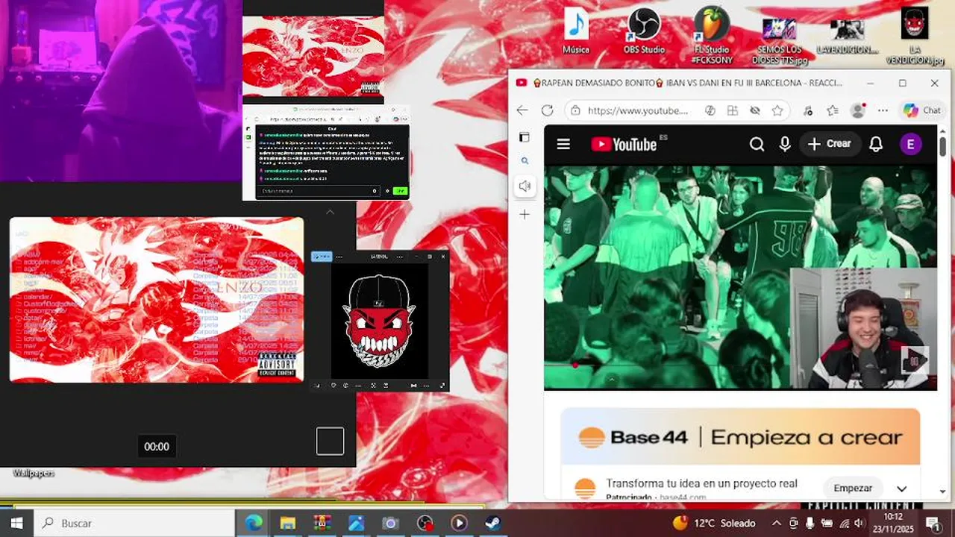Expand the ad options chevron
Image resolution: width=955 pixels, height=537 pixels.
coord(901,489)
